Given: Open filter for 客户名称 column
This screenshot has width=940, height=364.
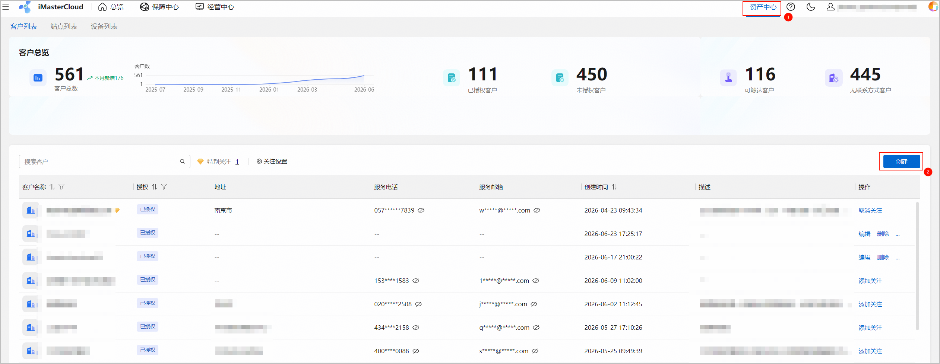Looking at the screenshot, I should [61, 187].
